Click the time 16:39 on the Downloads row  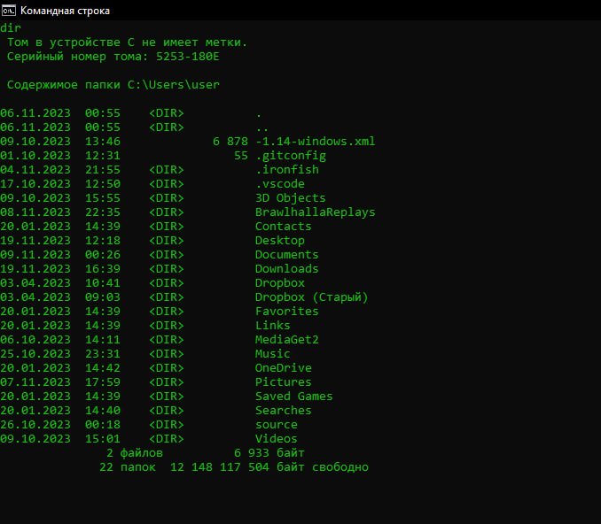[102, 269]
